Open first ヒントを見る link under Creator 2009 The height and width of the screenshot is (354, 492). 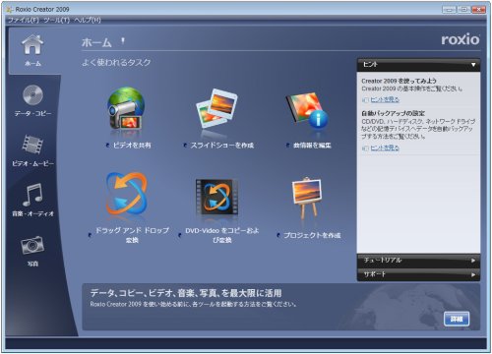(385, 99)
